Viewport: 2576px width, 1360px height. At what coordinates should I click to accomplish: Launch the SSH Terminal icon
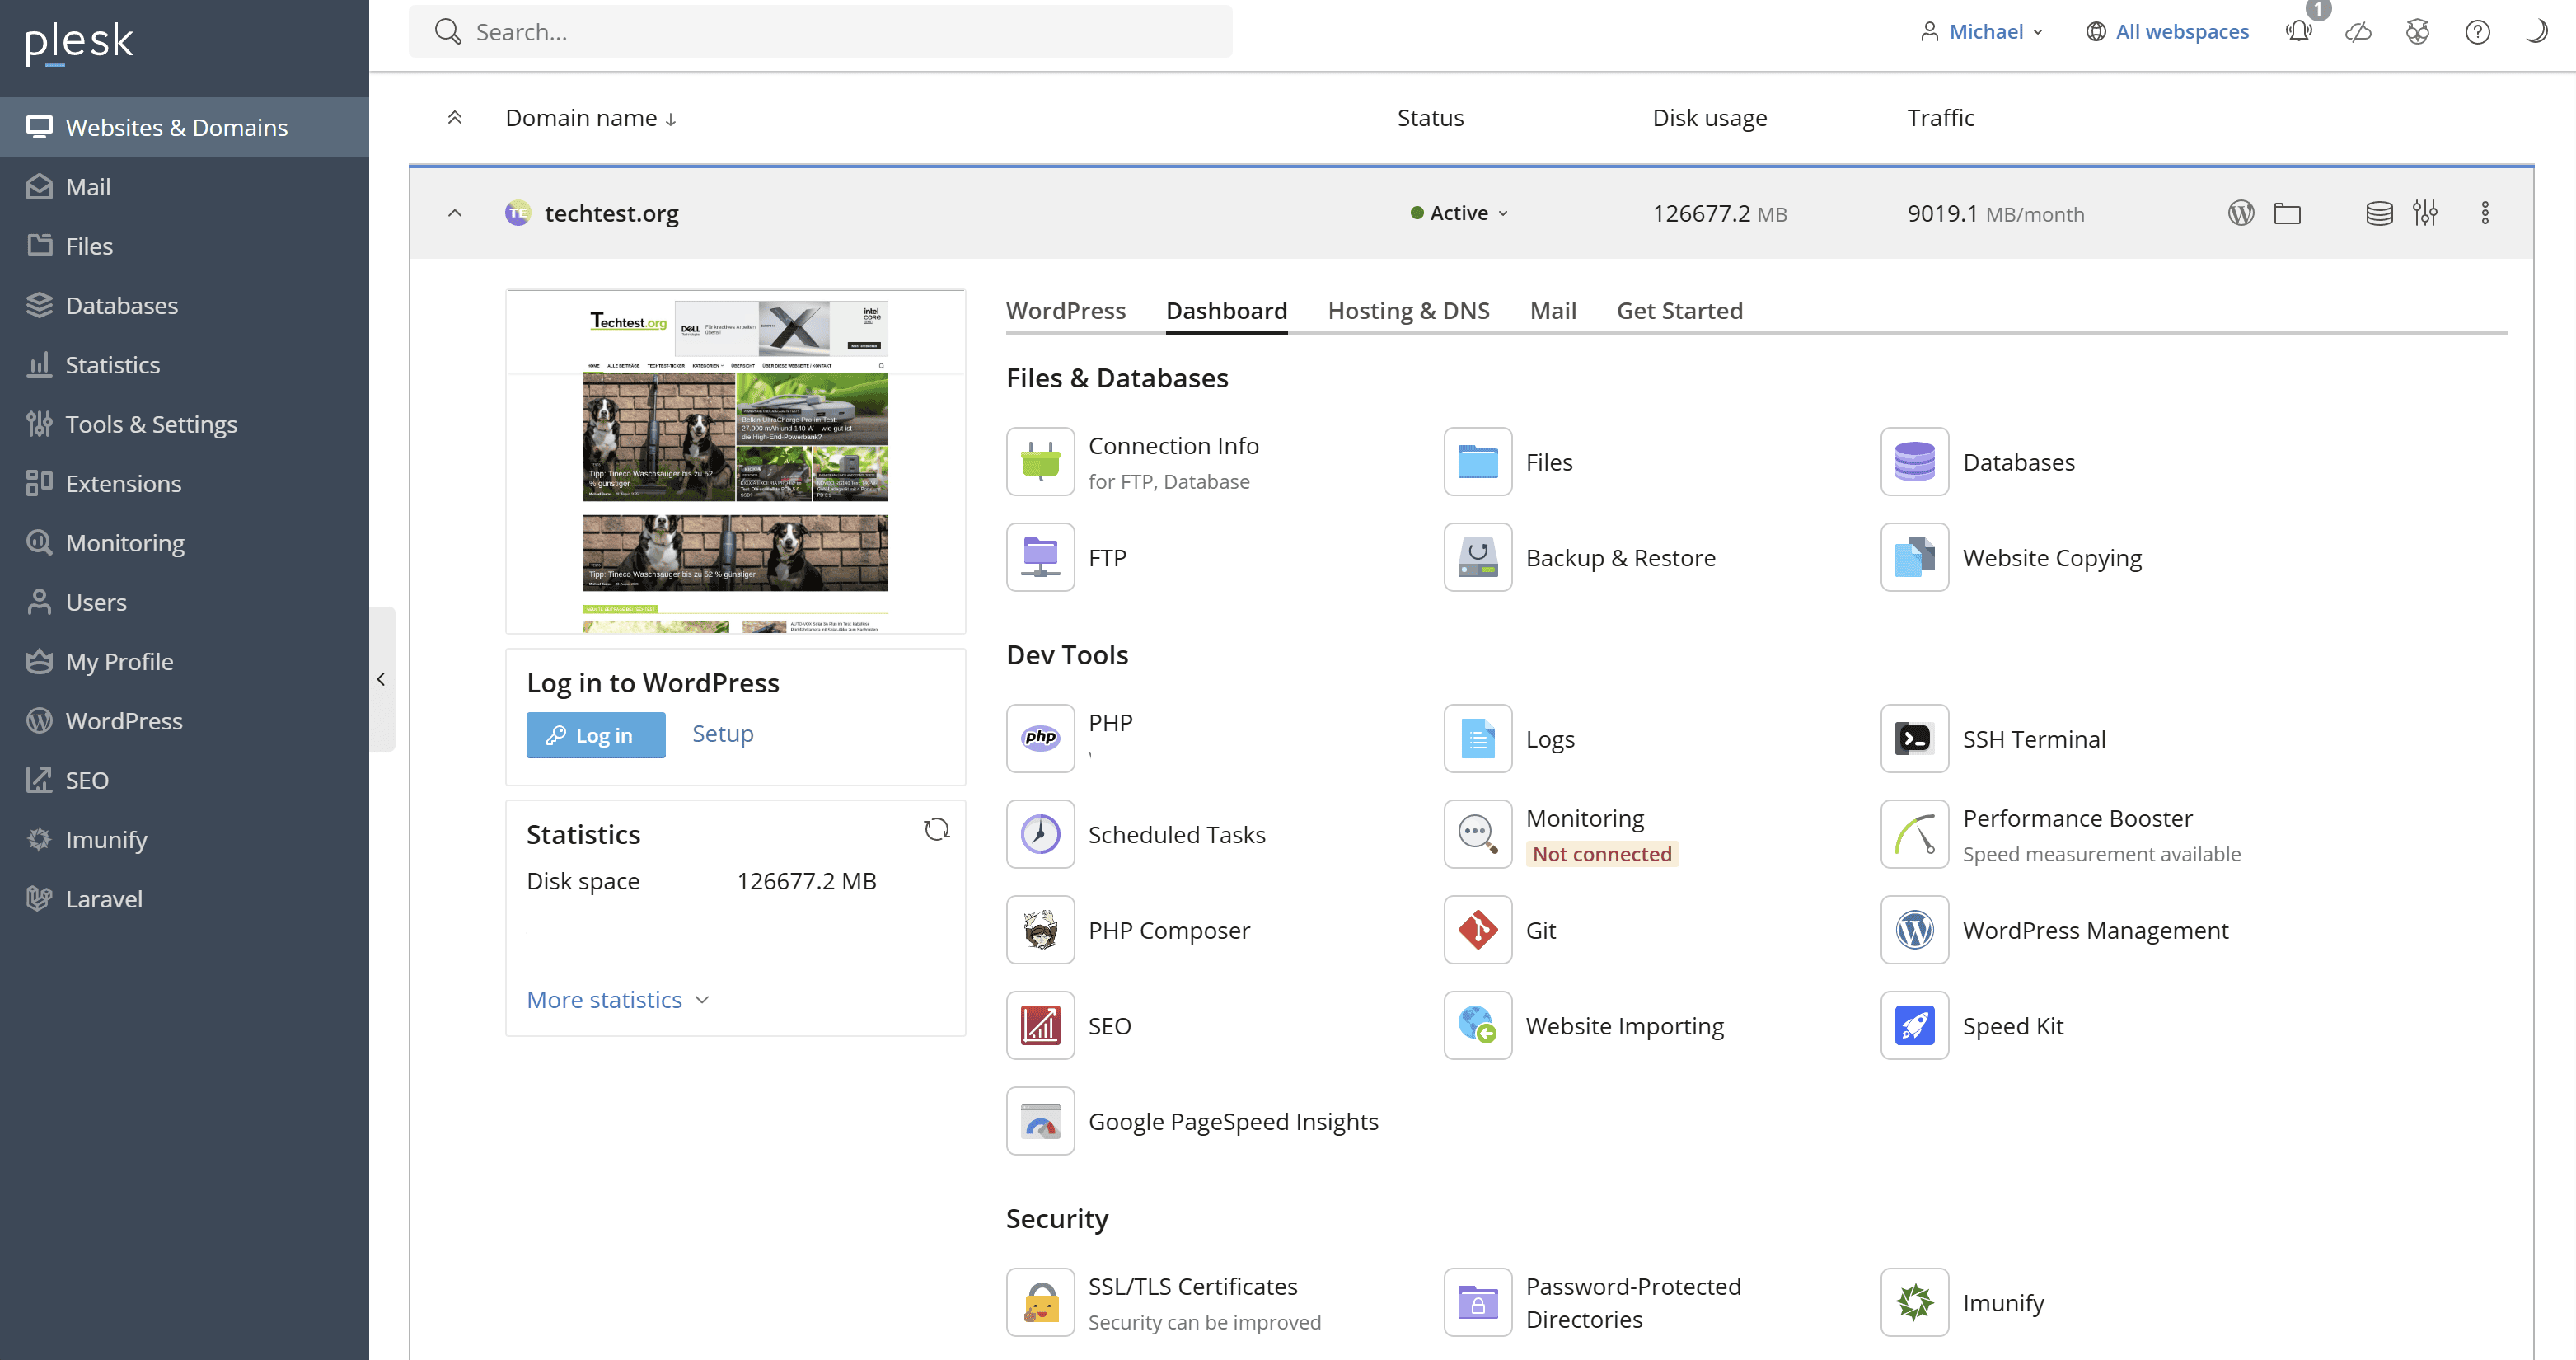point(1914,738)
